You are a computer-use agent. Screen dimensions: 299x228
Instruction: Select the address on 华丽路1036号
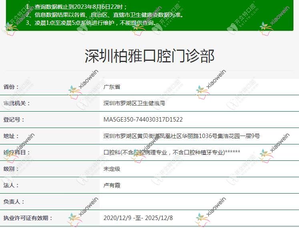click(x=181, y=136)
